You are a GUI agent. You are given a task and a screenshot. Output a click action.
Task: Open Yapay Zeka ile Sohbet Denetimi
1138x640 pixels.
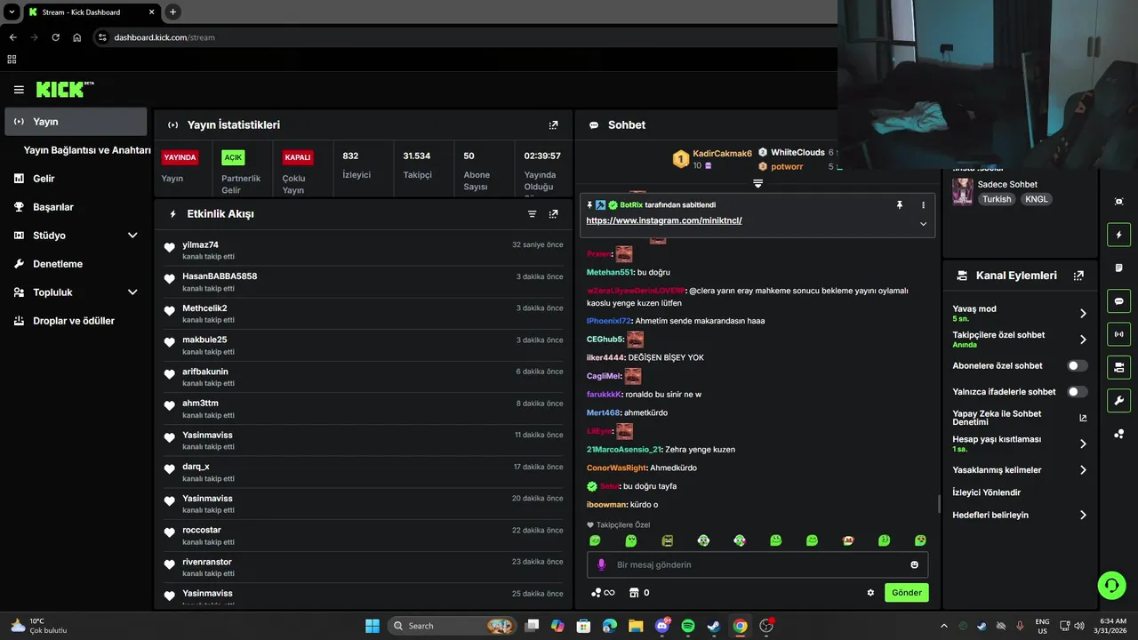coord(1020,418)
